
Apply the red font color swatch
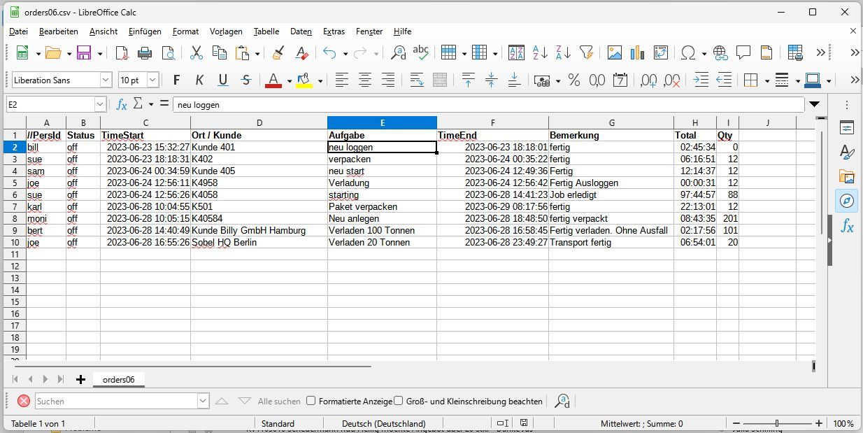[x=273, y=80]
